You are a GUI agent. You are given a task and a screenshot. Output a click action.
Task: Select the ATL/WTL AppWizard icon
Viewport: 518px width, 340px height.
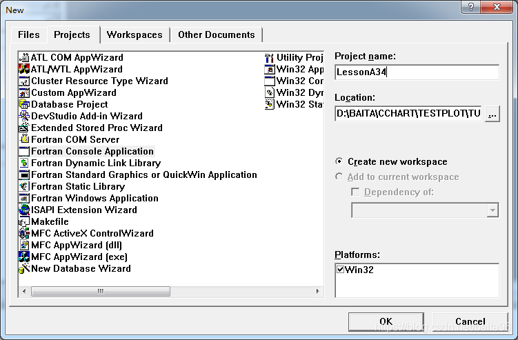[x=24, y=69]
